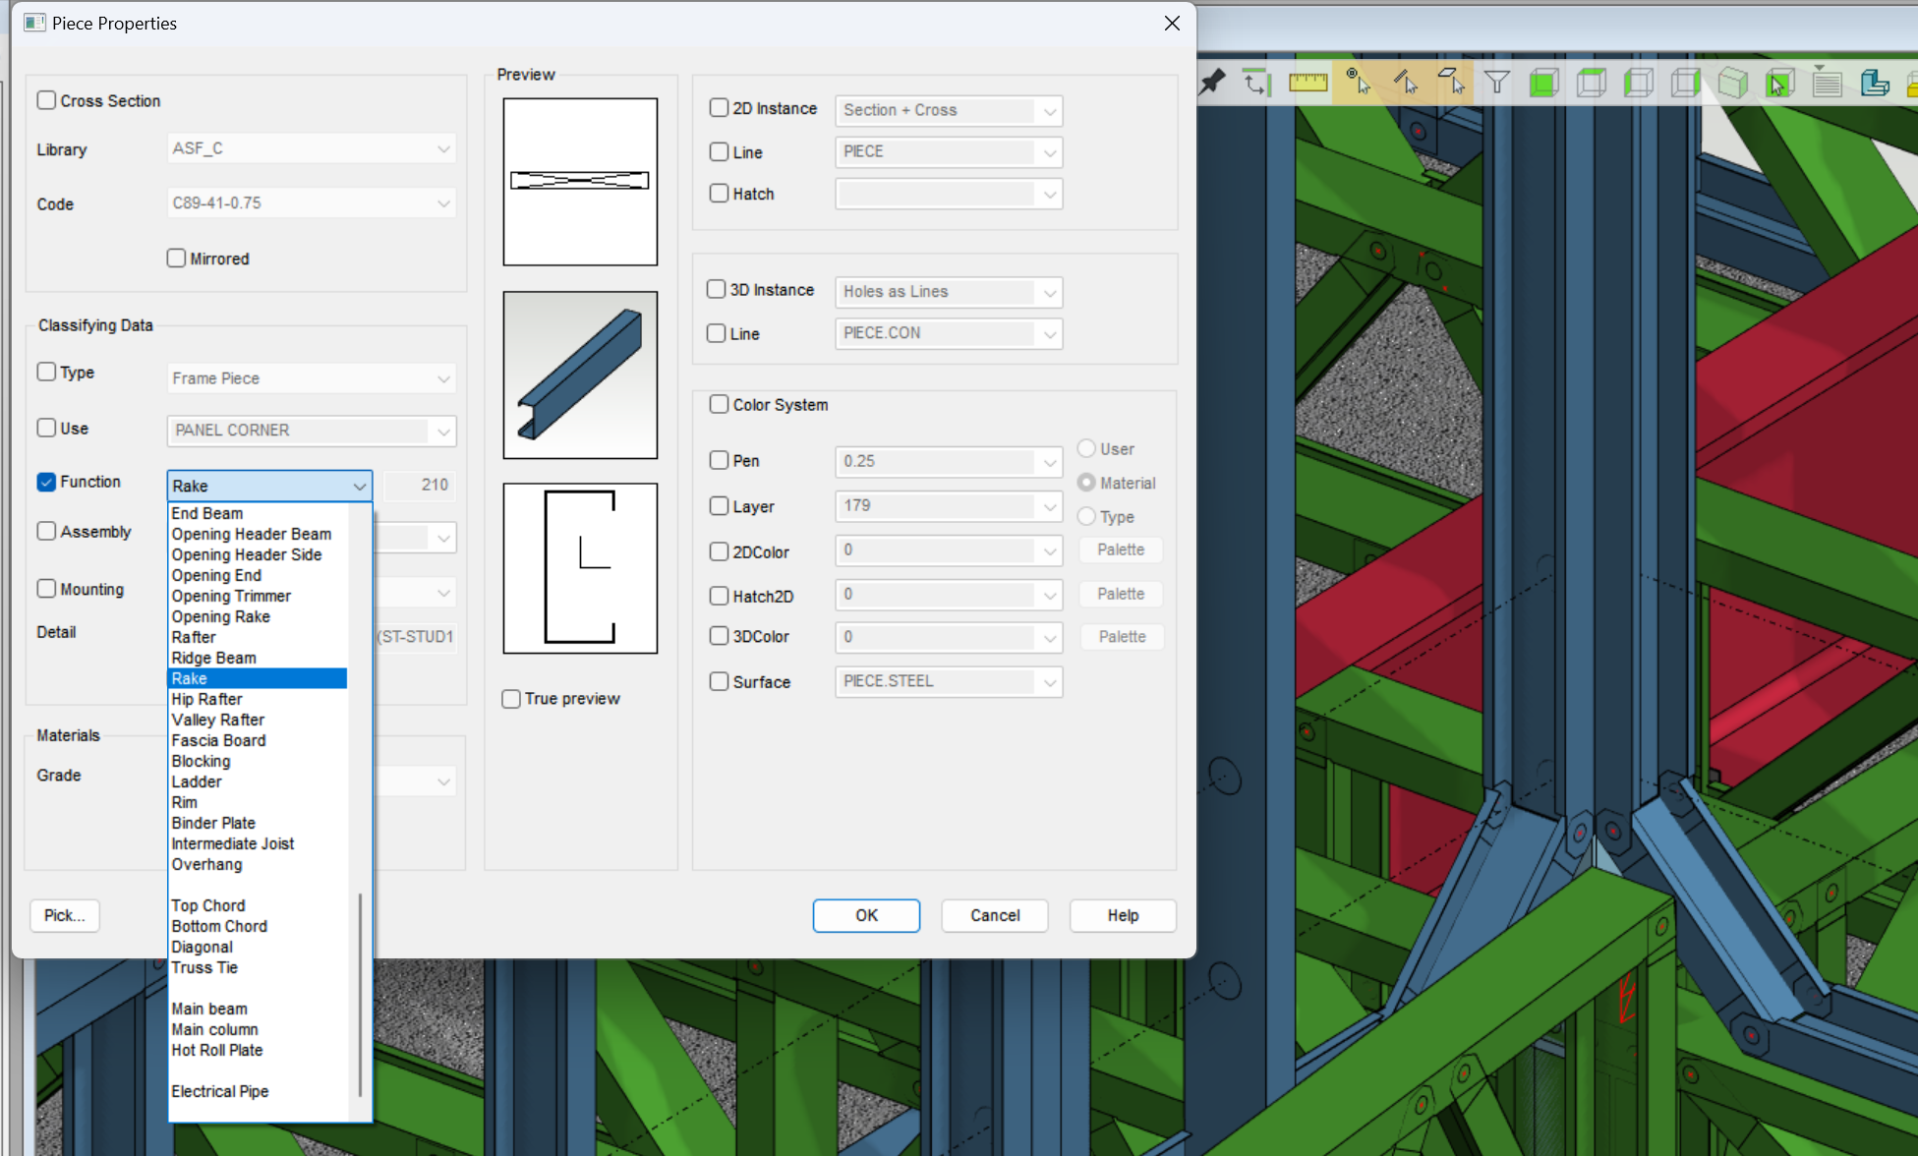Open the Use PANEL CORNER dropdown
1918x1156 pixels.
coord(443,431)
